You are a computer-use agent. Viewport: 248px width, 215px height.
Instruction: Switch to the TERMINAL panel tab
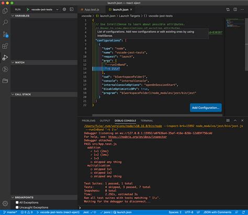pyautogui.click(x=146, y=120)
